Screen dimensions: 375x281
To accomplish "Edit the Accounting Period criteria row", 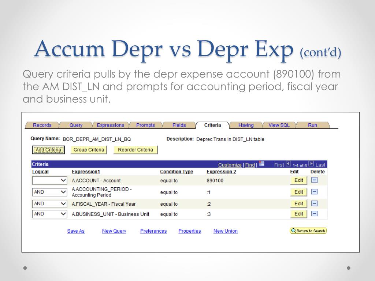I will pyautogui.click(x=299, y=192).
